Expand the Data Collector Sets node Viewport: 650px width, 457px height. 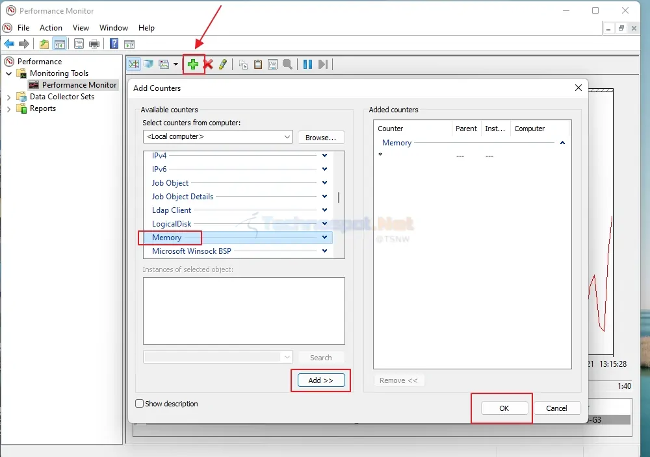tap(8, 97)
